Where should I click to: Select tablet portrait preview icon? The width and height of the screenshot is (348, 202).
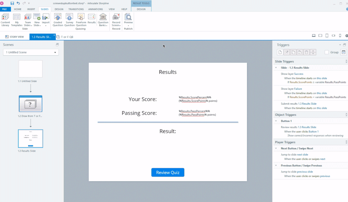tap(327, 35)
